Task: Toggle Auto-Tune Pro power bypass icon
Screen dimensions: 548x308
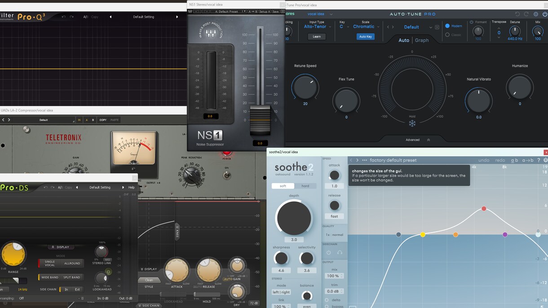Action: [x=544, y=14]
